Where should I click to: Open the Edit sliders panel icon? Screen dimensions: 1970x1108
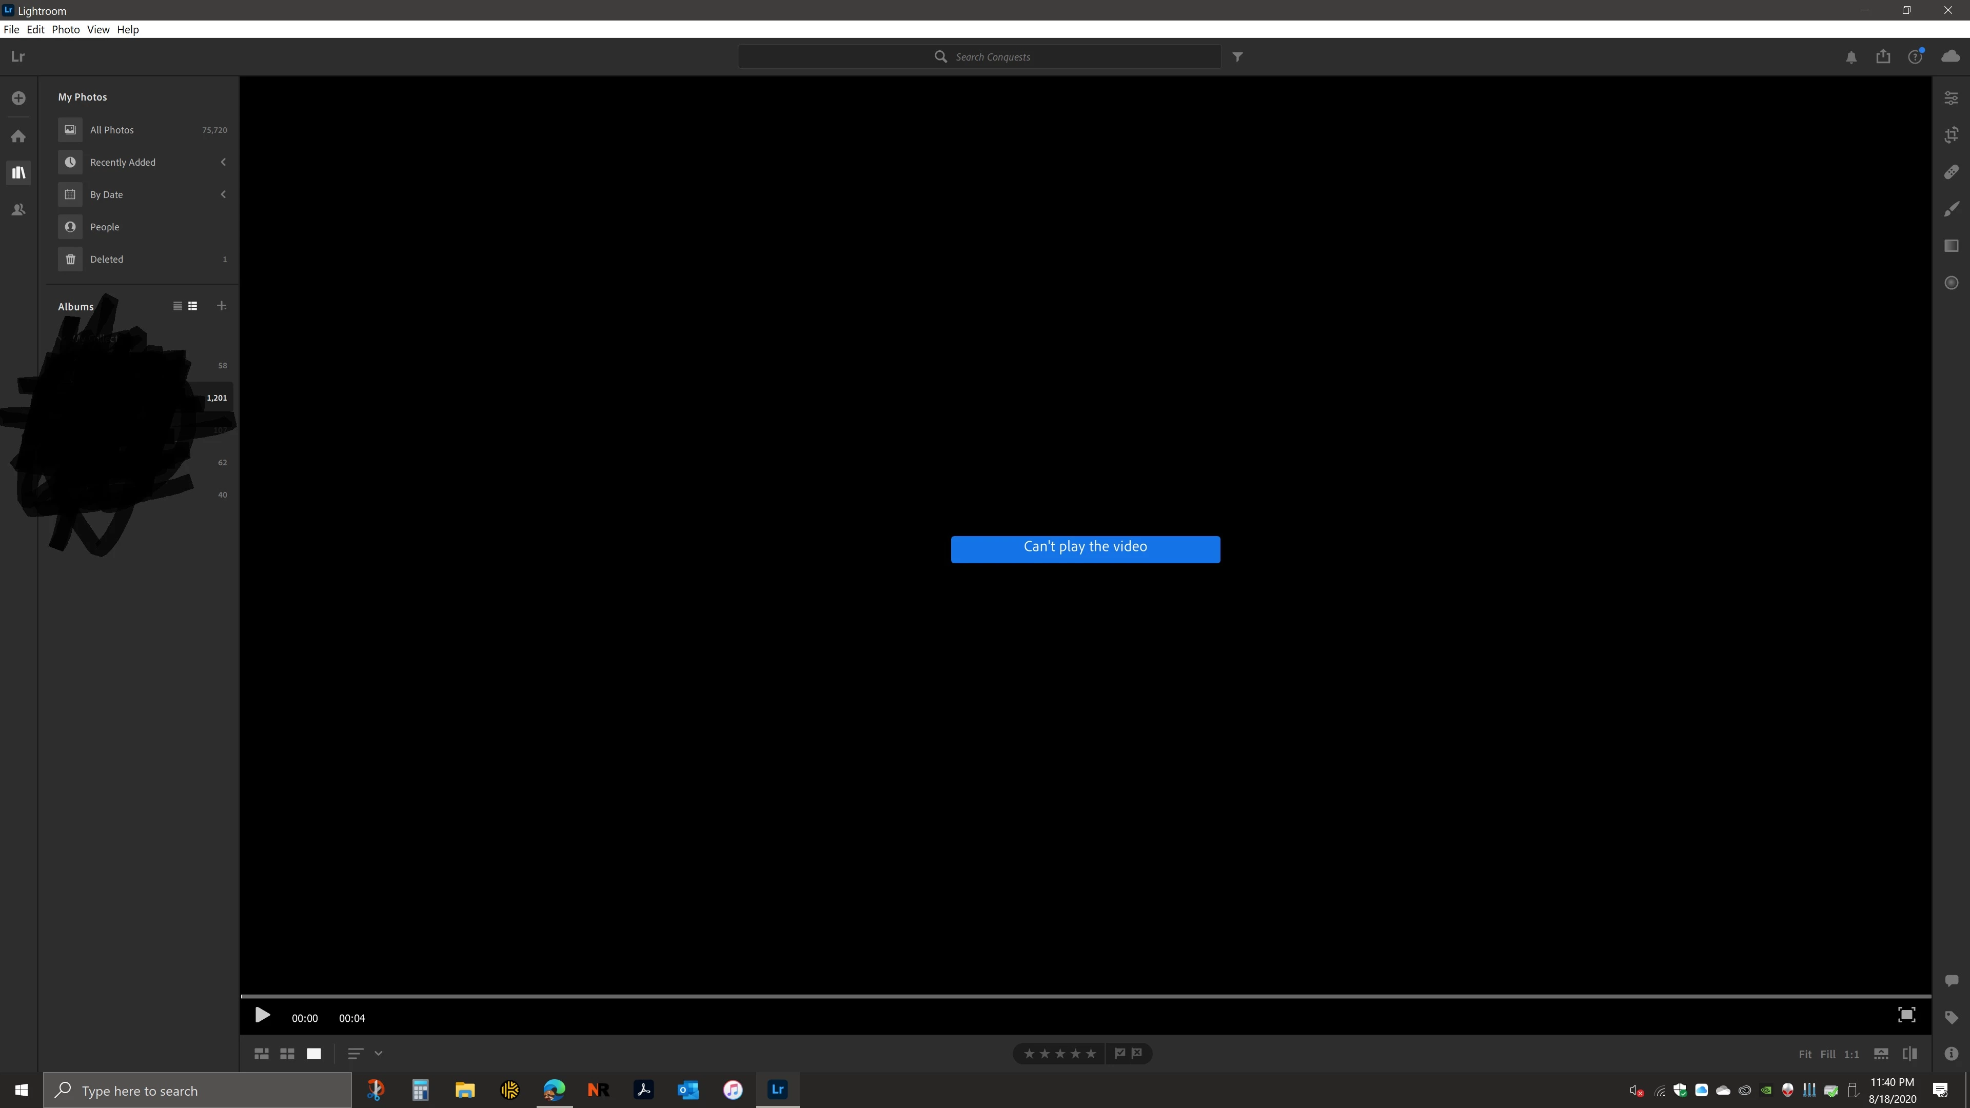[x=1951, y=98]
